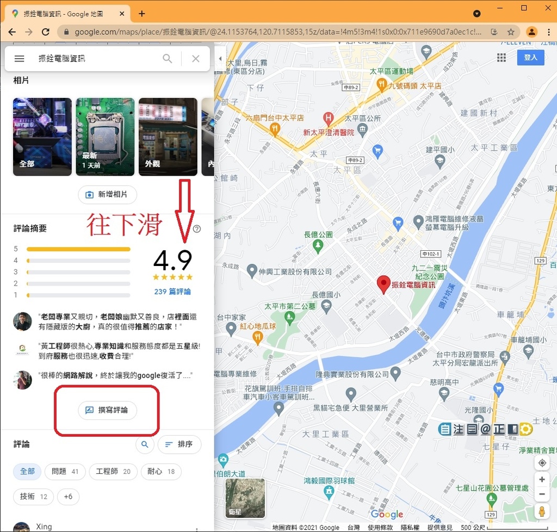This screenshot has height=532, width=557.
Task: Open the 外觀 photos thumbnail
Action: (168, 137)
